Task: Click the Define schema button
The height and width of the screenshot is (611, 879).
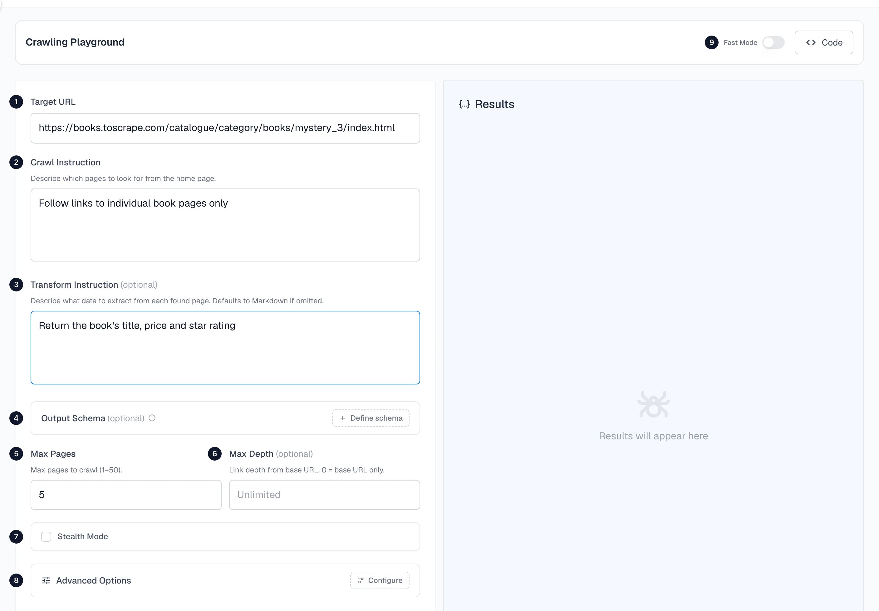Action: pos(371,418)
